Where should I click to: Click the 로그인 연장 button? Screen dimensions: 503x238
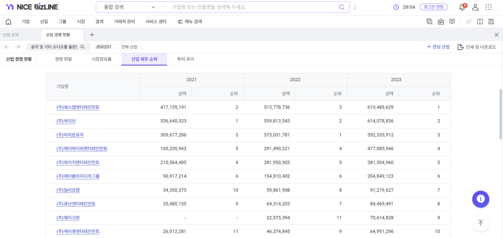click(434, 7)
